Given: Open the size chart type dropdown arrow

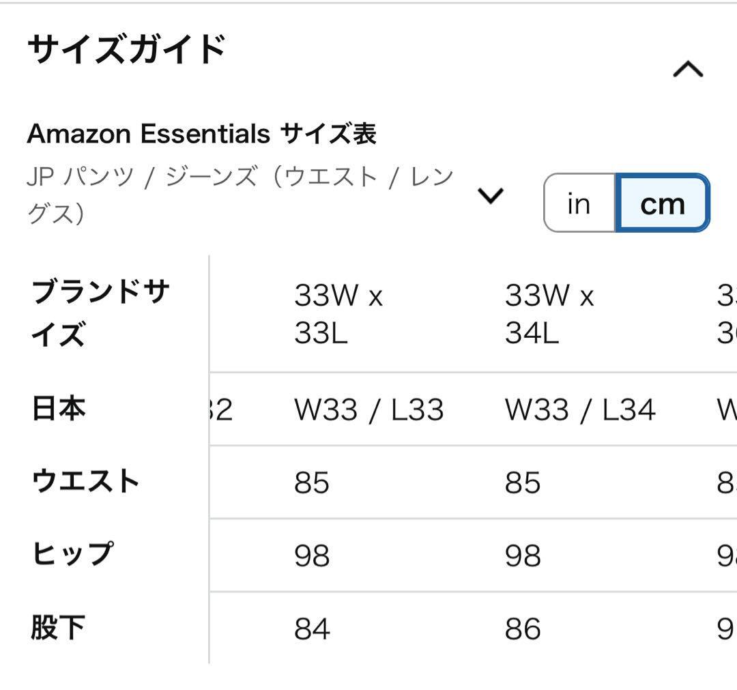Looking at the screenshot, I should tap(491, 196).
